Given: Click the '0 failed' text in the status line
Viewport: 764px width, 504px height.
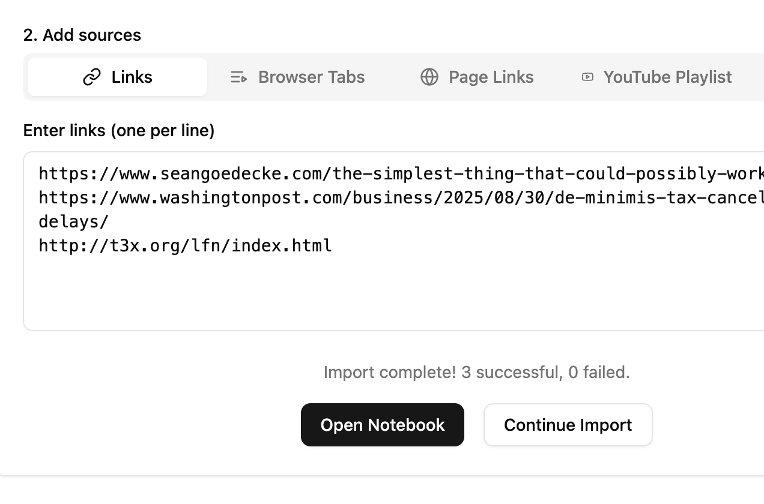Looking at the screenshot, I should [599, 373].
